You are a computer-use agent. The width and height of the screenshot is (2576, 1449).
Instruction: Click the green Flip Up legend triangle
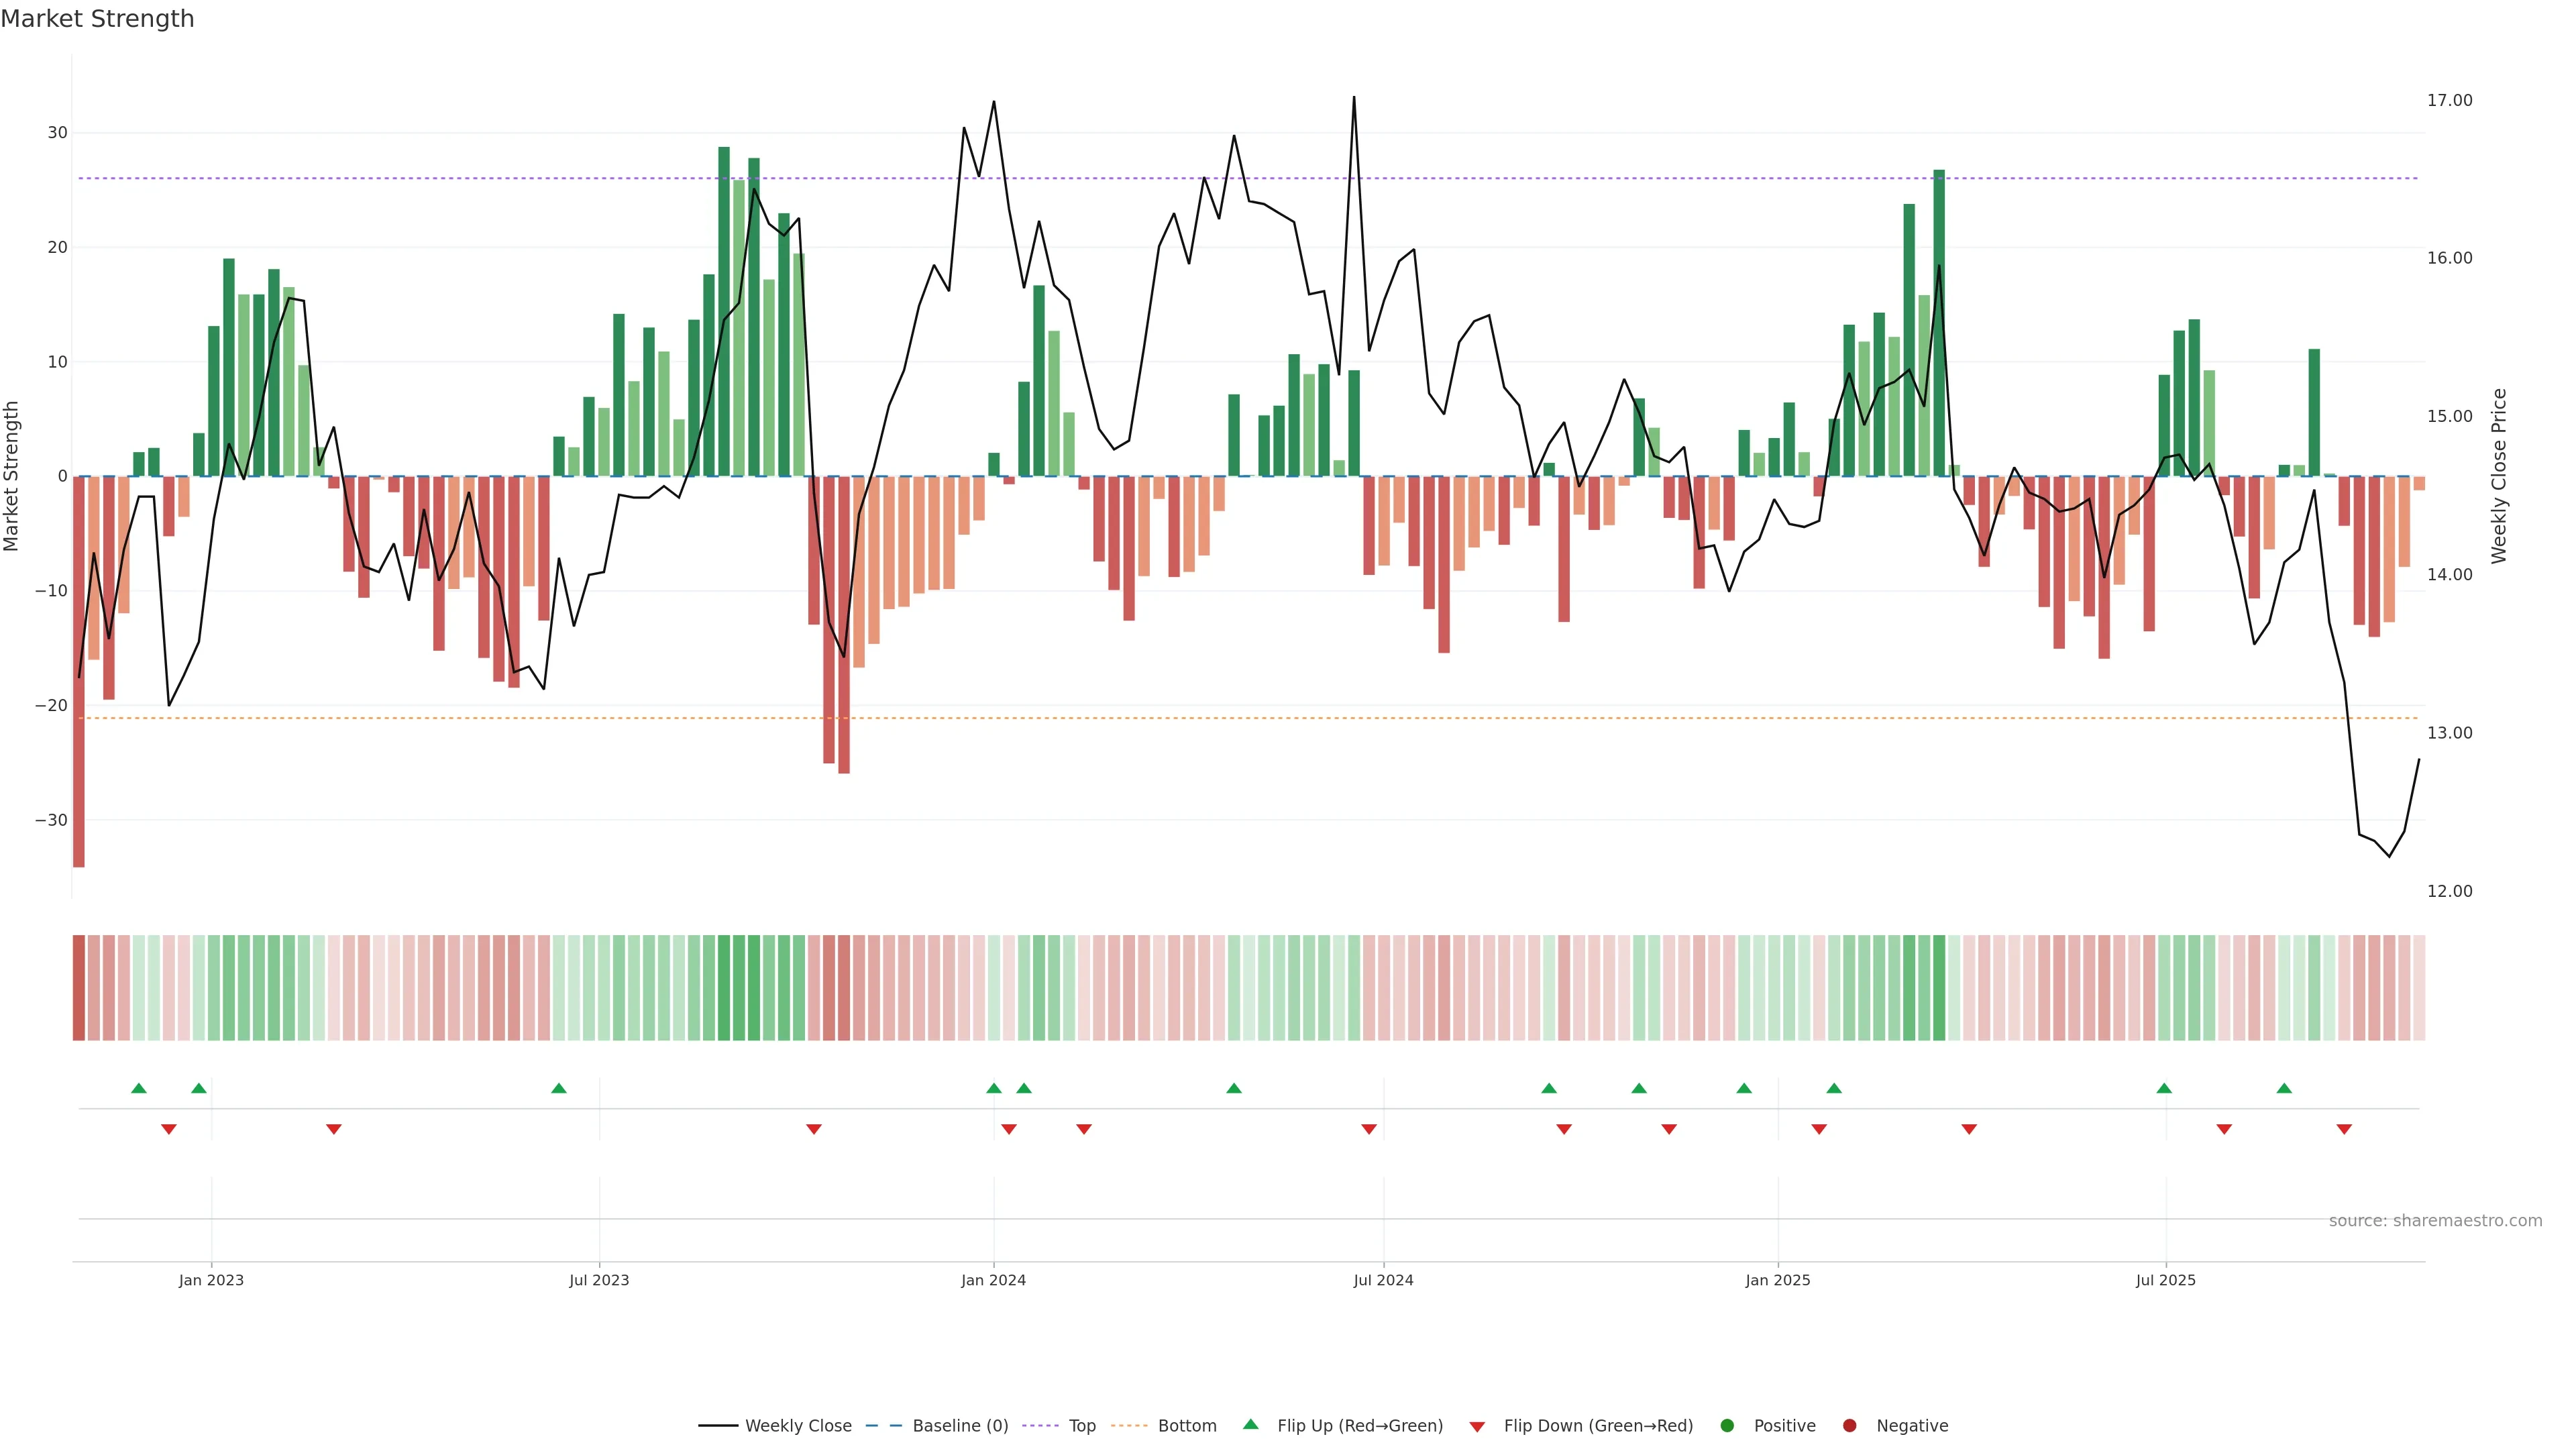[x=1250, y=1425]
